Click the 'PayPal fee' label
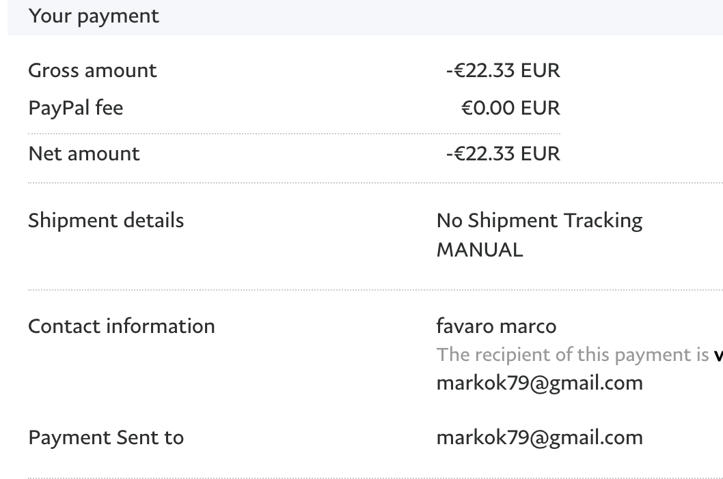 pos(75,108)
